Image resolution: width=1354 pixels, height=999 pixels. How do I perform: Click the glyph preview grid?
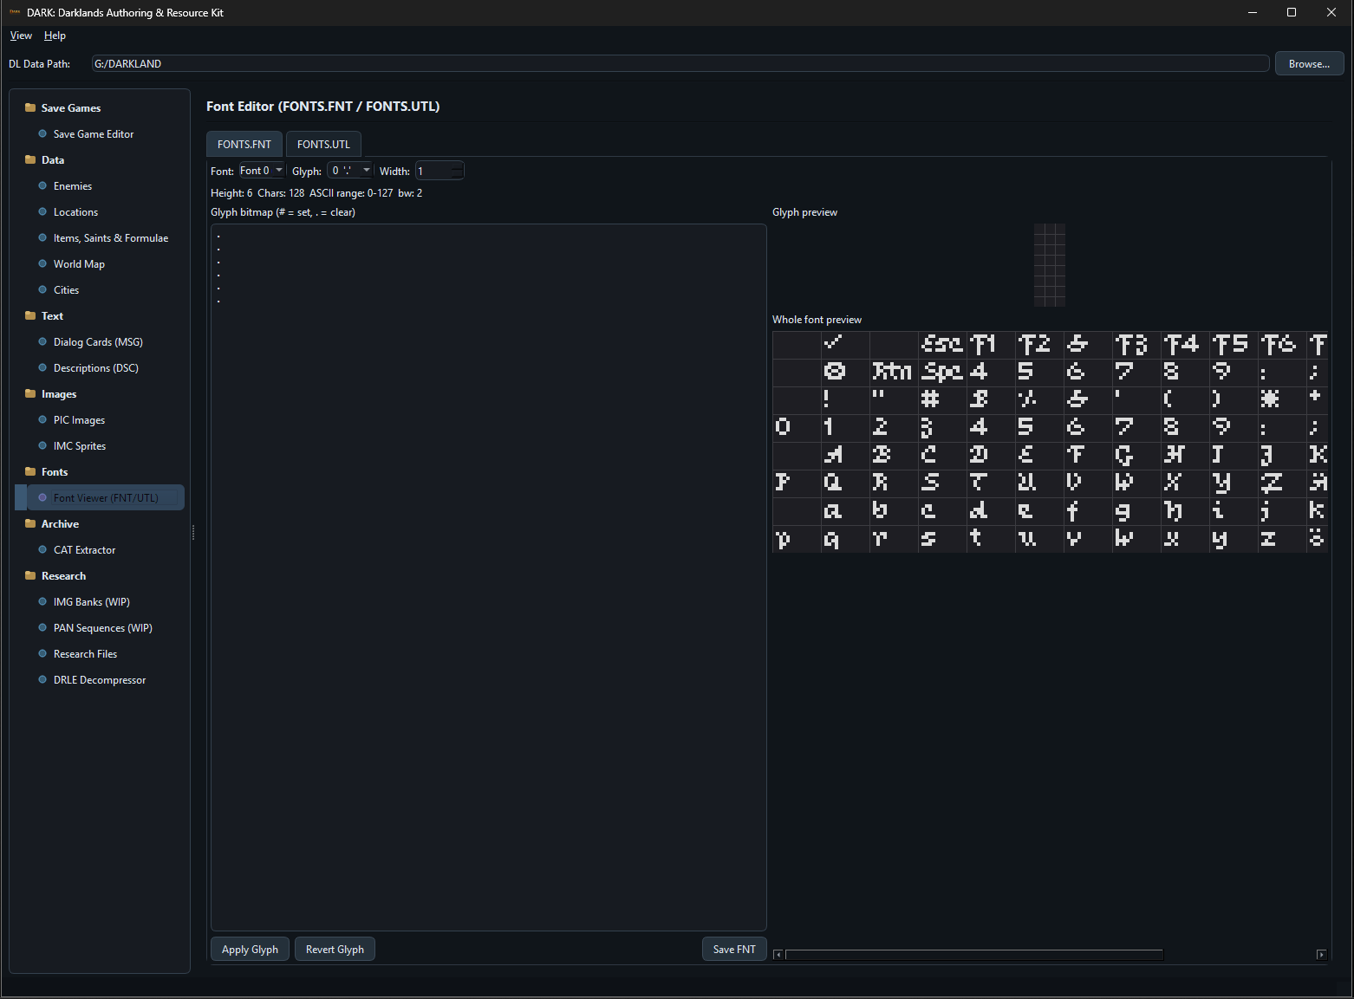[1050, 265]
